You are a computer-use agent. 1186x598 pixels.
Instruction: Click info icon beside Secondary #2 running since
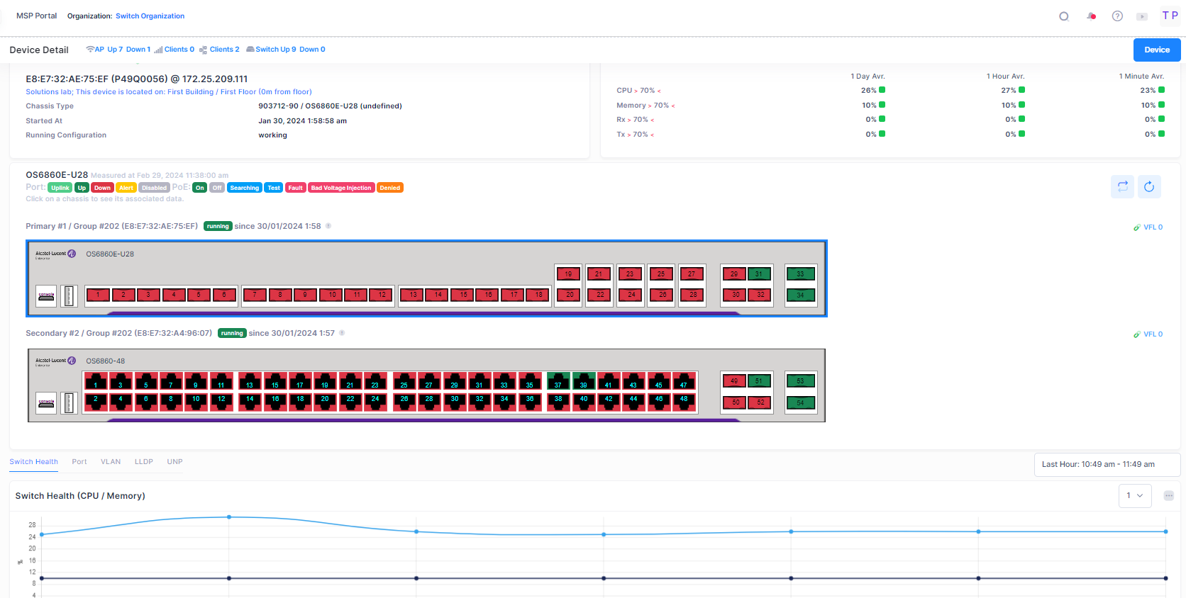(x=342, y=333)
